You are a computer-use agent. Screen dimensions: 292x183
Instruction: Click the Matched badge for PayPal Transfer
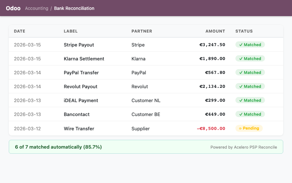point(250,72)
